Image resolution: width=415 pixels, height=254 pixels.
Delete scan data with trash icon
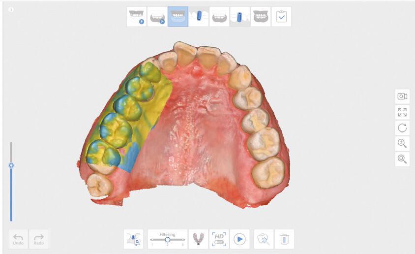pyautogui.click(x=284, y=239)
